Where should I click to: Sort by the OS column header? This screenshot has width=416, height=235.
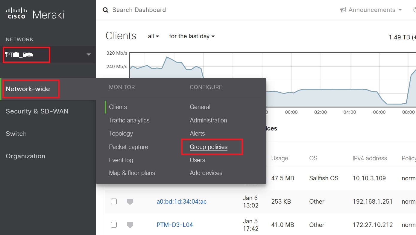click(x=313, y=158)
